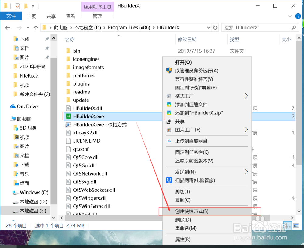The image size is (304, 248).
Task: Click the leftmost Quick Access toolbar icon
Action: [x=5, y=5]
